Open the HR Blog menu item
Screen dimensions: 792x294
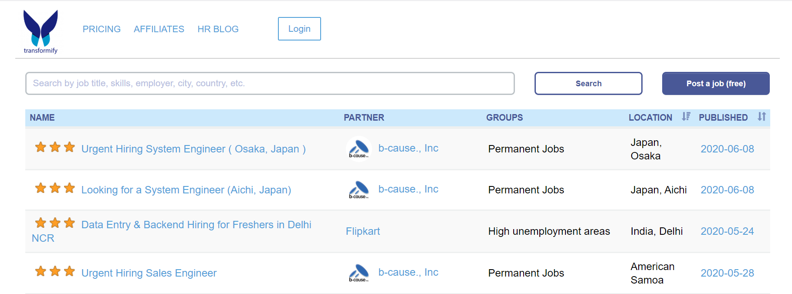pos(218,29)
